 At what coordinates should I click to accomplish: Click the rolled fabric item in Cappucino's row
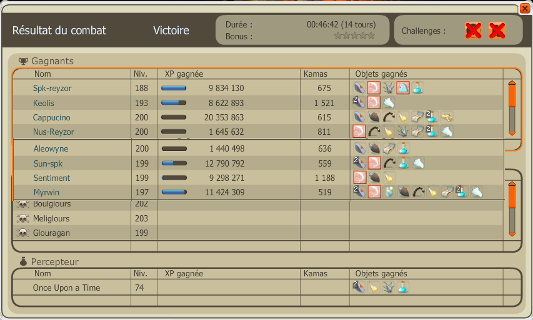click(x=417, y=117)
